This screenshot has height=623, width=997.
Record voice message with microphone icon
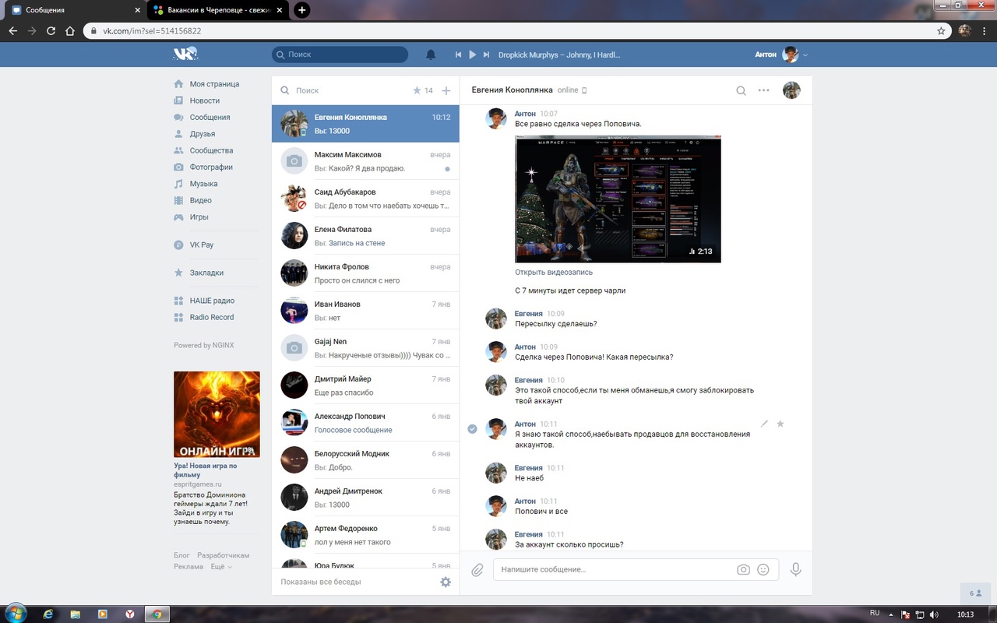coord(795,570)
